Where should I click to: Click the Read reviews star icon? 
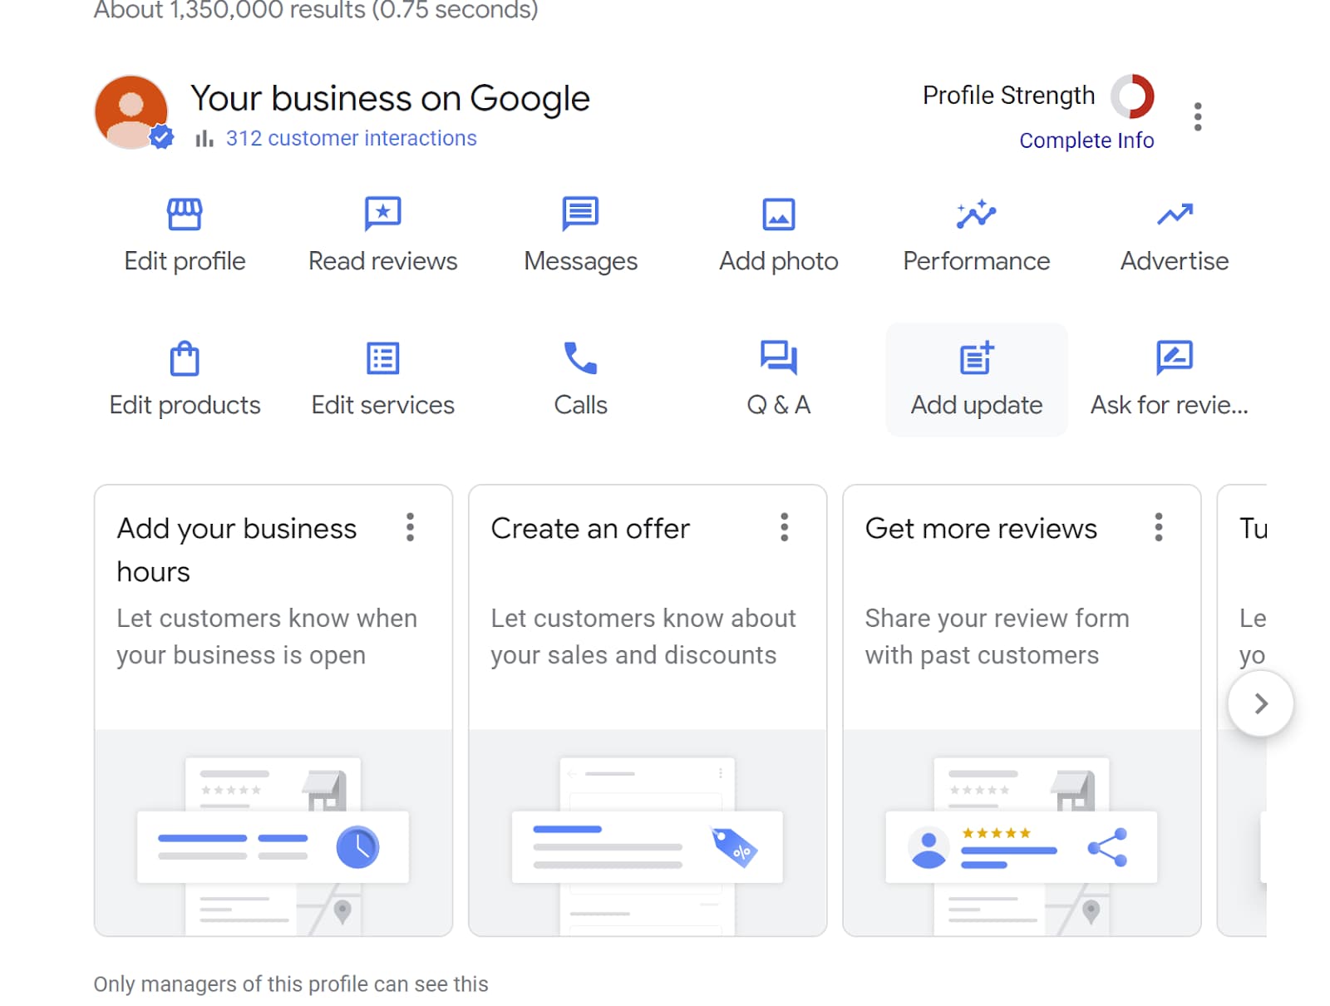(382, 215)
